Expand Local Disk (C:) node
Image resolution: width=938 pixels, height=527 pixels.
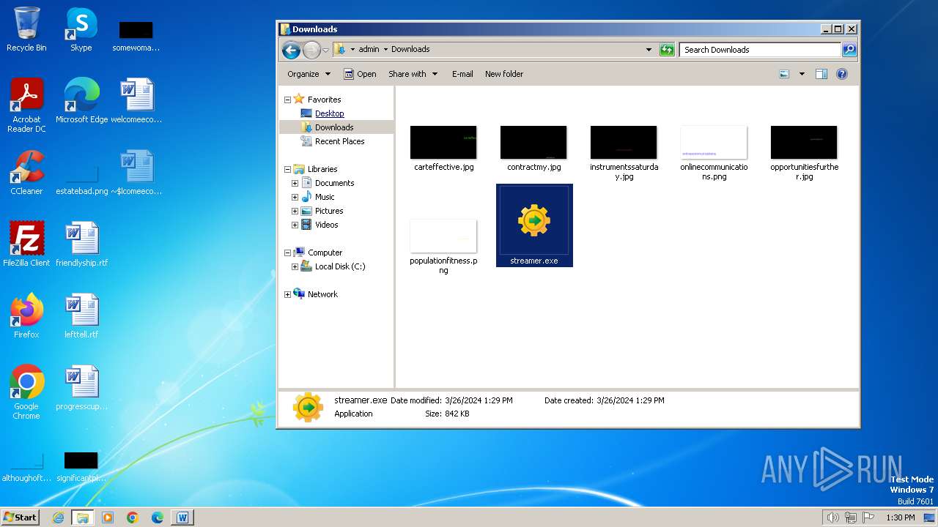pyautogui.click(x=295, y=266)
